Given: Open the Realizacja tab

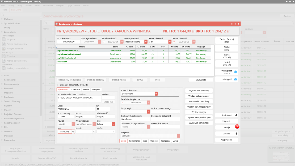Looking at the screenshot, I should 165,141.
